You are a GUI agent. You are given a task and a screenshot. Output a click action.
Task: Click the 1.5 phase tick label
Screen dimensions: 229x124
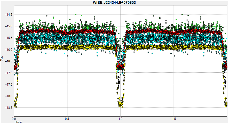pyautogui.click(x=174, y=119)
